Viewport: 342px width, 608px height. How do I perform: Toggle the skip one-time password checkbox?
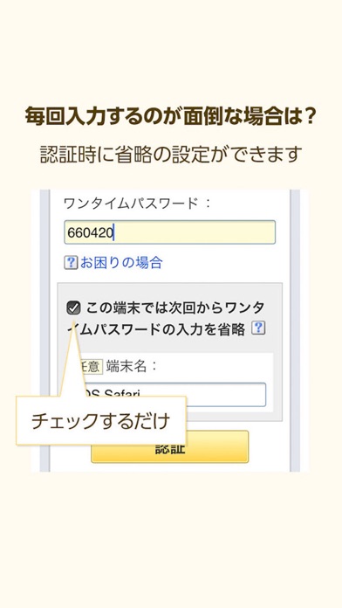pyautogui.click(x=73, y=308)
